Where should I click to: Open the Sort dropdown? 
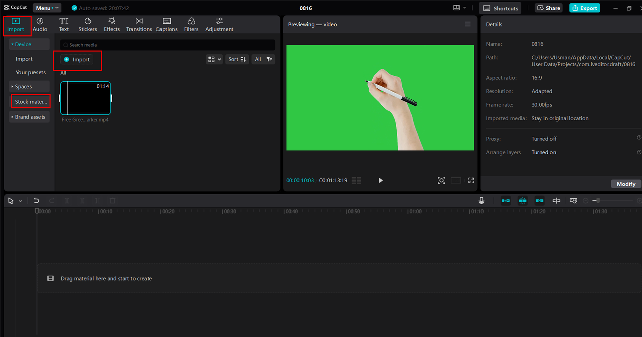237,59
